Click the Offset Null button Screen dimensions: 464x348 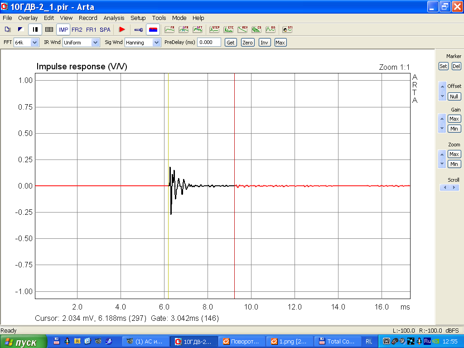[454, 97]
